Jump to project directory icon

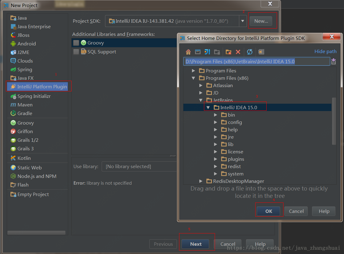[x=207, y=52]
